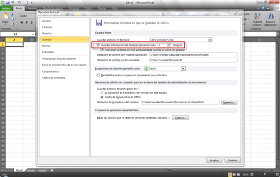Click the Cancelar button
The height and width of the screenshot is (177, 280).
pos(232,160)
